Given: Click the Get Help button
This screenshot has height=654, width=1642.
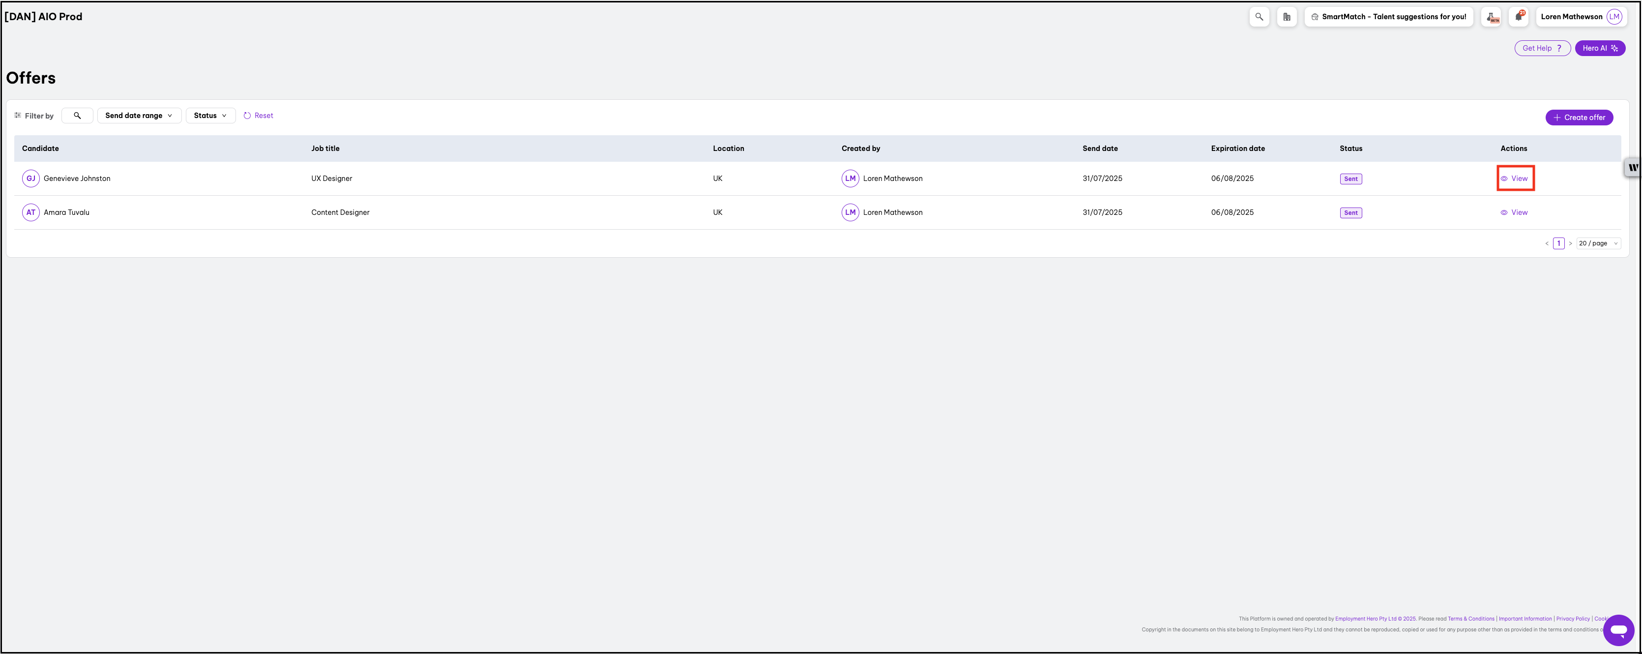Looking at the screenshot, I should click(x=1541, y=48).
